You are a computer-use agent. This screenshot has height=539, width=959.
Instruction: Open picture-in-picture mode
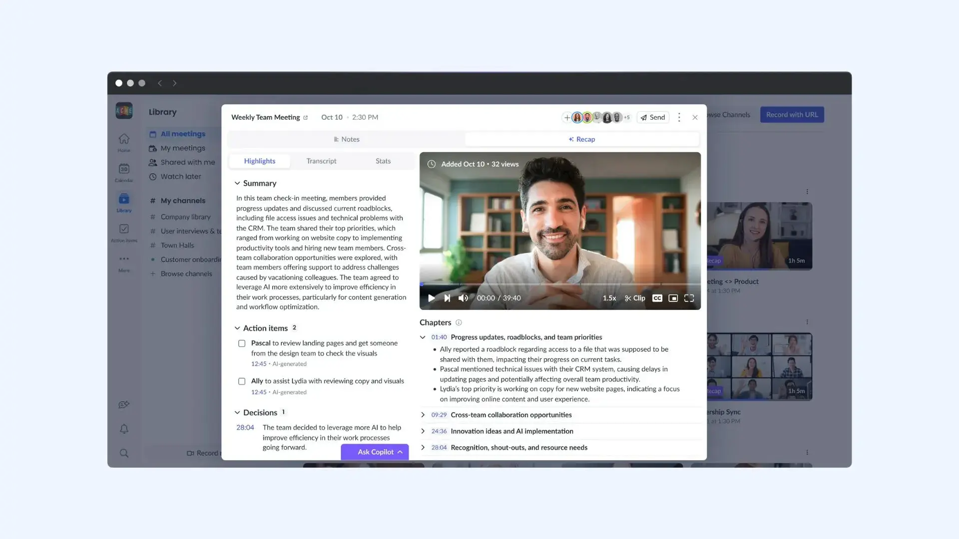673,298
